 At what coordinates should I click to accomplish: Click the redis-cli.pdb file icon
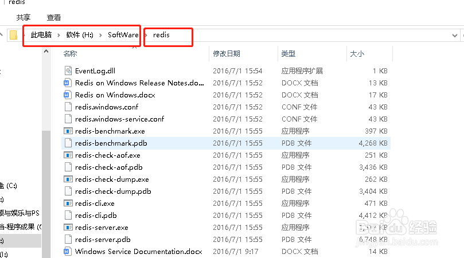point(68,216)
